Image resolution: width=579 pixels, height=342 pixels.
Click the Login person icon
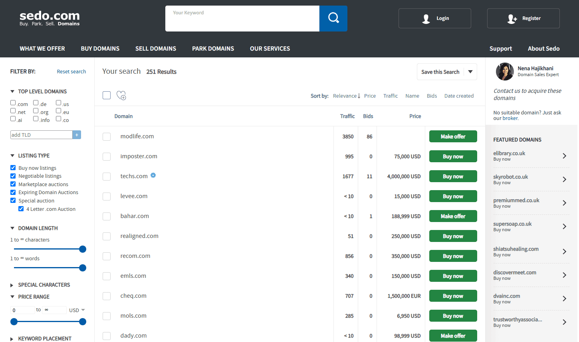click(x=426, y=18)
